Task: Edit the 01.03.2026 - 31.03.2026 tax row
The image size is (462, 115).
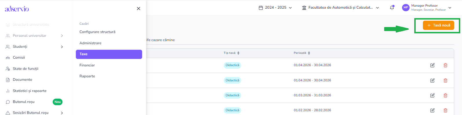Action: point(432,95)
